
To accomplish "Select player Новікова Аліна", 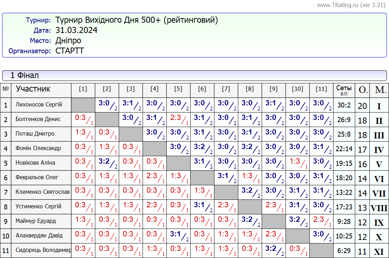I will tap(35, 163).
